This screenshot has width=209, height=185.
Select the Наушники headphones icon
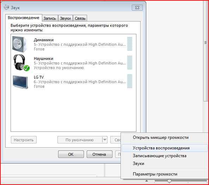(x=21, y=63)
